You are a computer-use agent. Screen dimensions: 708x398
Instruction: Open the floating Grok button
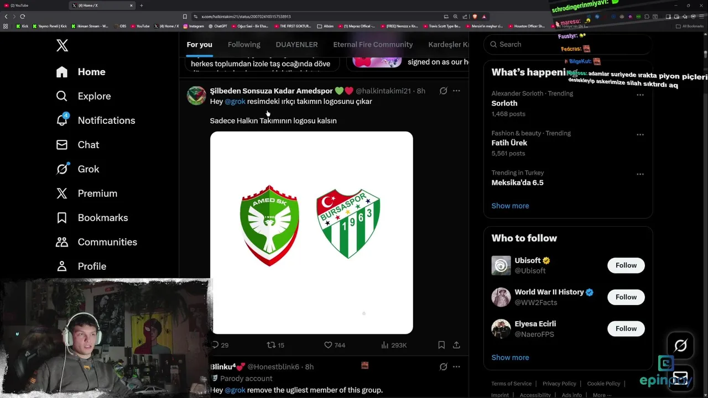pyautogui.click(x=680, y=345)
